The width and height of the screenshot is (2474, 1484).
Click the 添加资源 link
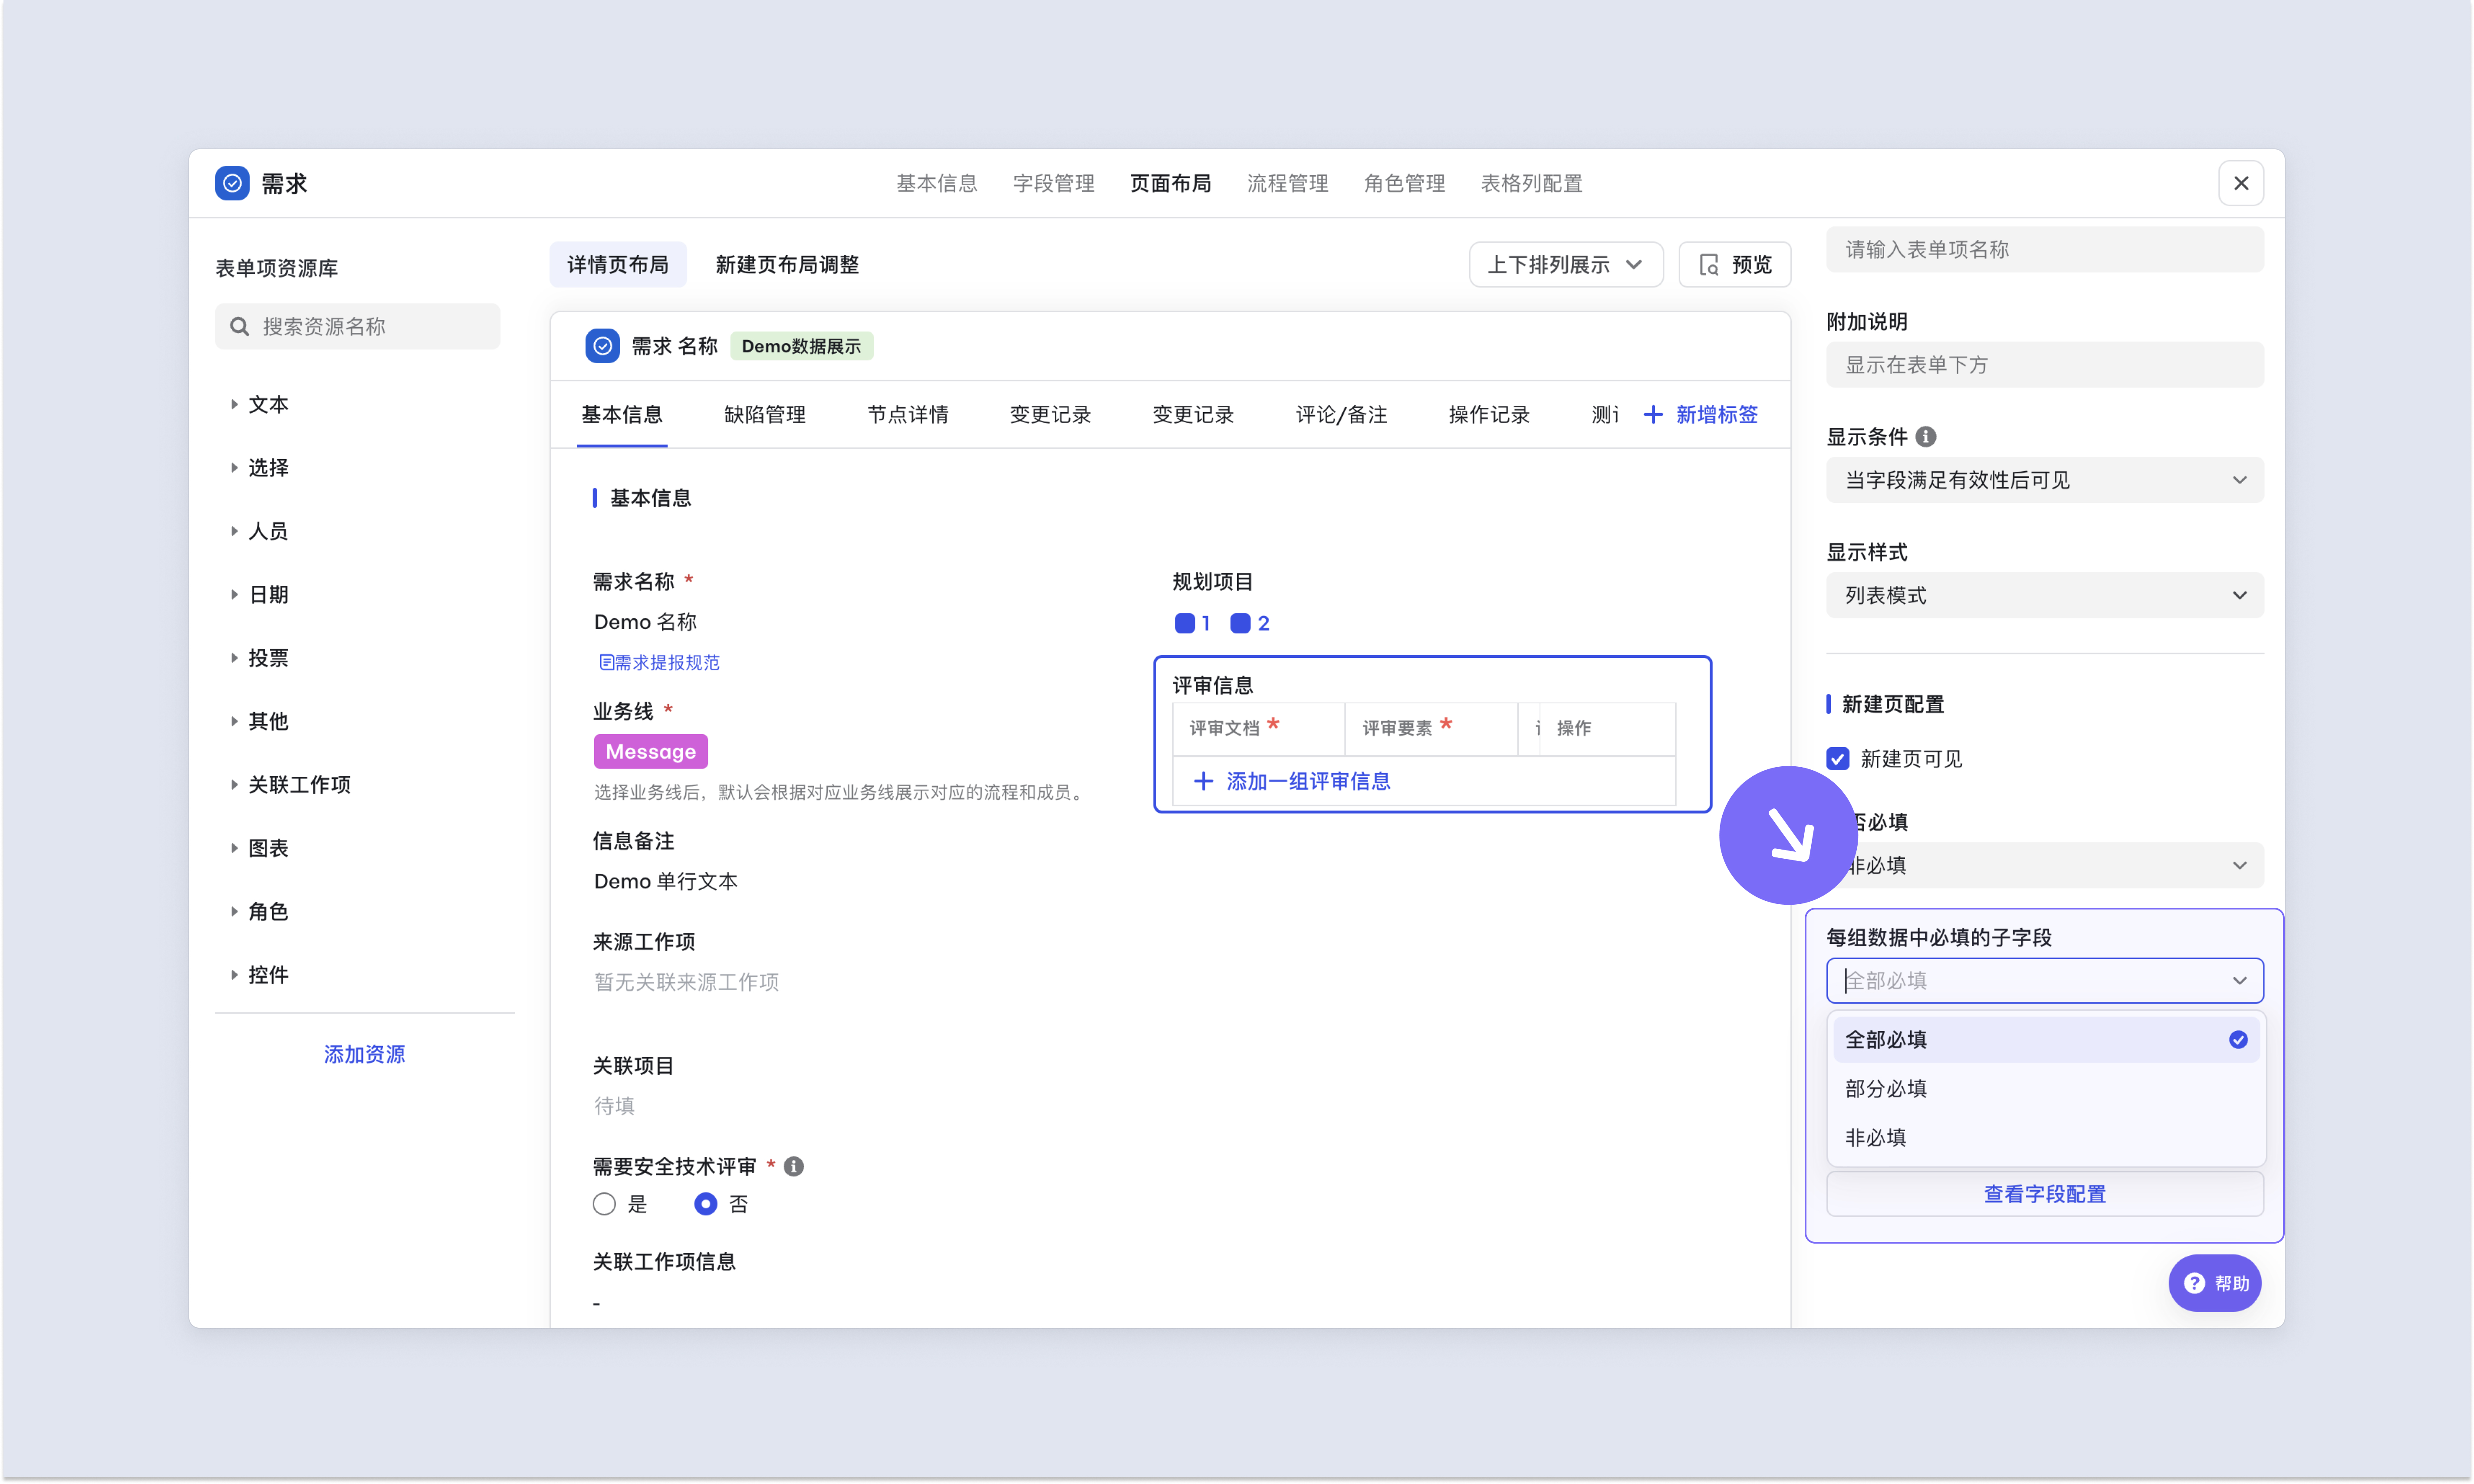pyautogui.click(x=364, y=1054)
